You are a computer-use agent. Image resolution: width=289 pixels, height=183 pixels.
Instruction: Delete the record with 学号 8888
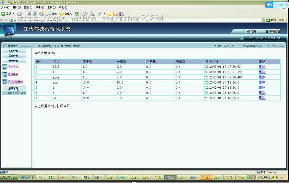coord(262,67)
